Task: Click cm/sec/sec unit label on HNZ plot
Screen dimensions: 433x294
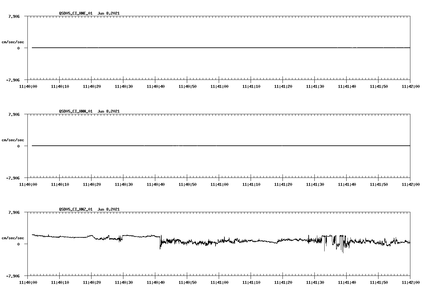Action: point(13,238)
